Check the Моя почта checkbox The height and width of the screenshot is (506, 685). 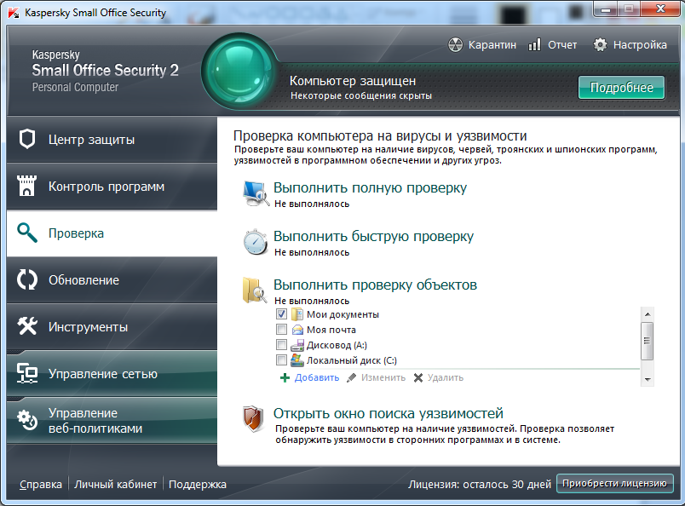pos(281,330)
